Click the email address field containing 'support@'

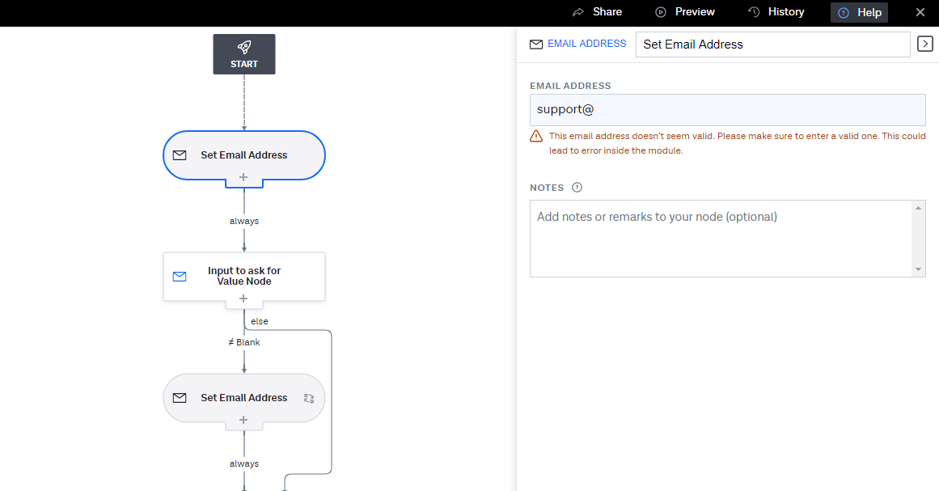point(728,109)
